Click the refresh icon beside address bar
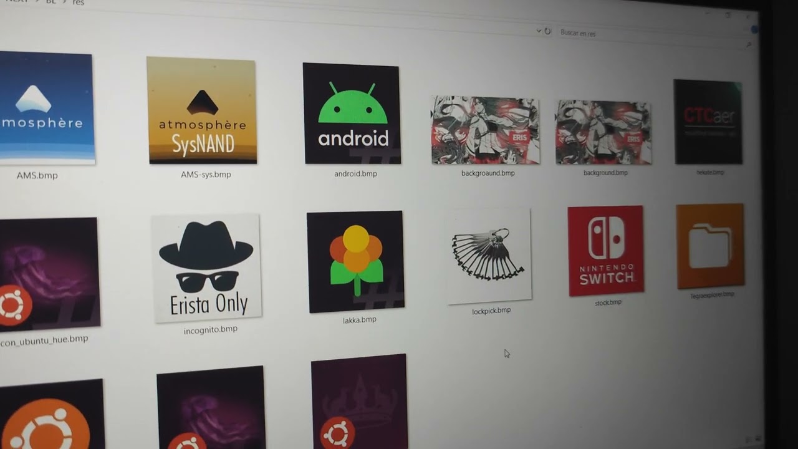The image size is (798, 449). coord(547,31)
